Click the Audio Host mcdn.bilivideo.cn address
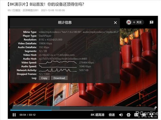 63,59
